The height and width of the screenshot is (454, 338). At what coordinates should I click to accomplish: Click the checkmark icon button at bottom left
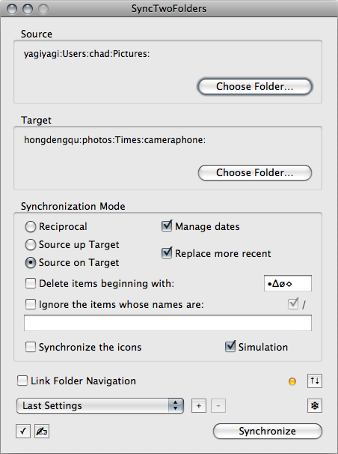[x=23, y=432]
